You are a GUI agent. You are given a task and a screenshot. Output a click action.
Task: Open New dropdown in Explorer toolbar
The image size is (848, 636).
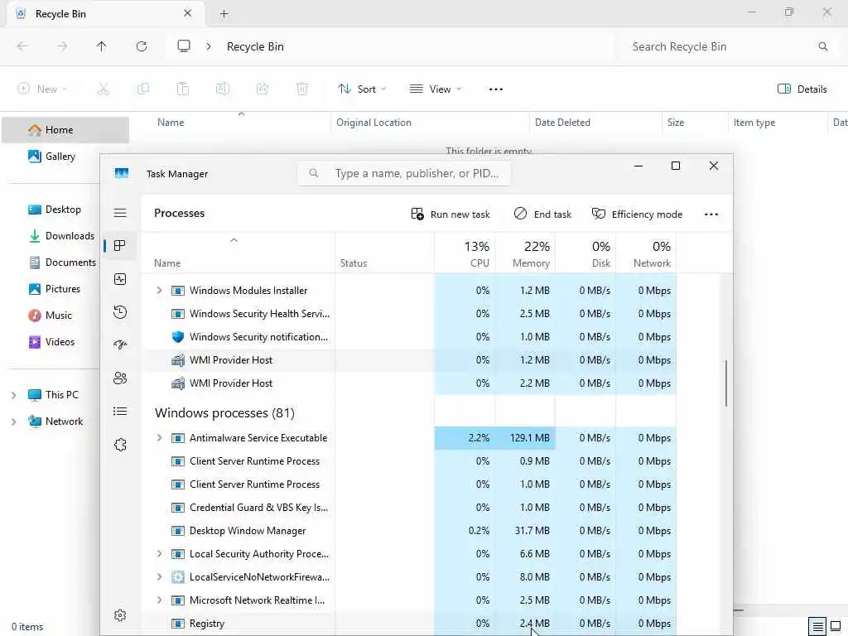coord(42,89)
